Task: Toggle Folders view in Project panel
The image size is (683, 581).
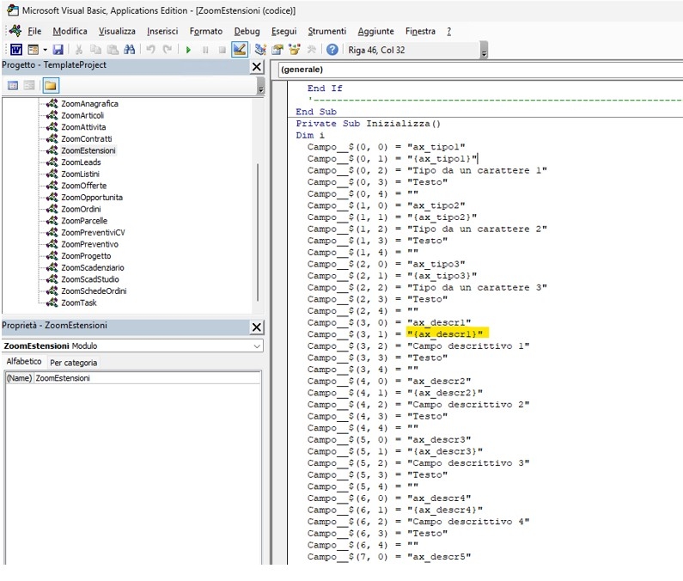Action: coord(51,85)
